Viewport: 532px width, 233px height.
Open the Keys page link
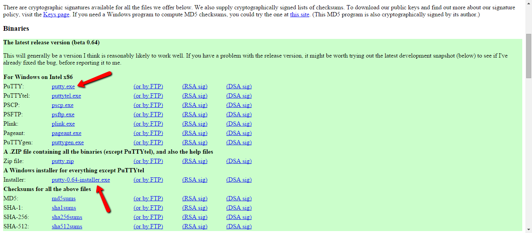coord(56,14)
